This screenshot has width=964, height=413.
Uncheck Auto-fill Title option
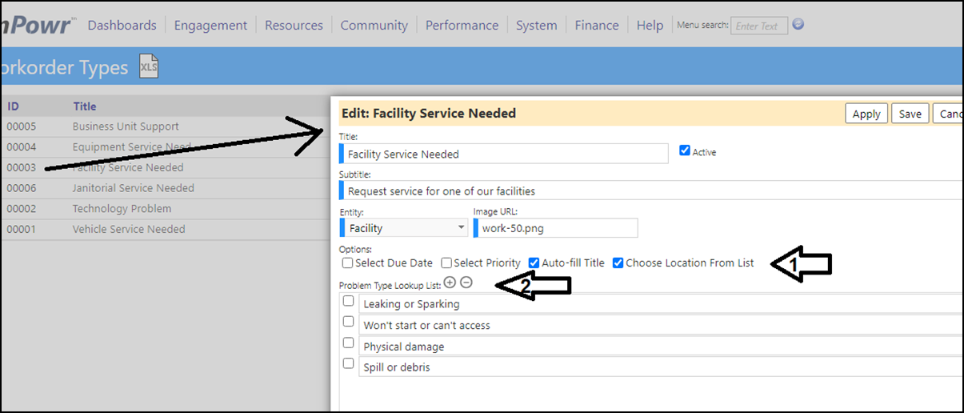(x=534, y=263)
